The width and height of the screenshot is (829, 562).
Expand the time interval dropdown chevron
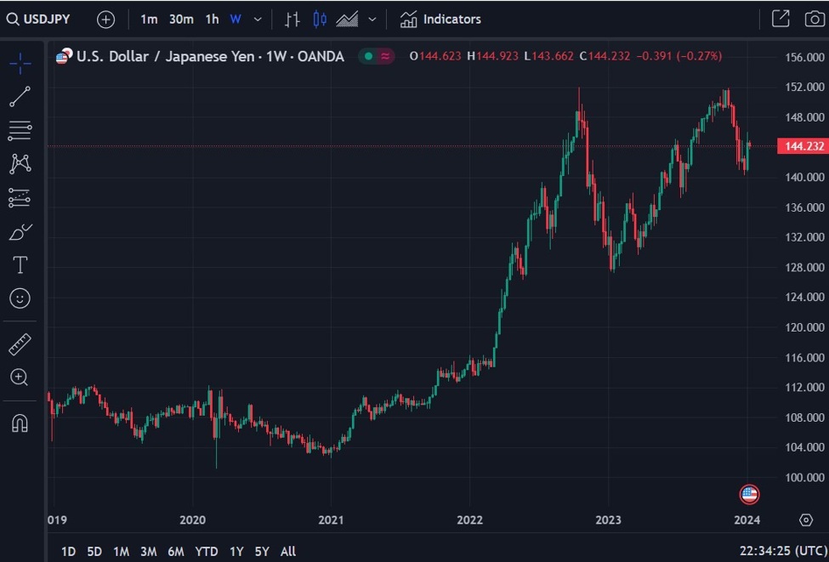click(258, 19)
